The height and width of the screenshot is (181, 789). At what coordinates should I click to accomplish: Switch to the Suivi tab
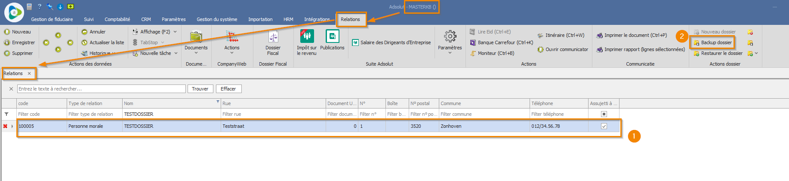point(89,19)
